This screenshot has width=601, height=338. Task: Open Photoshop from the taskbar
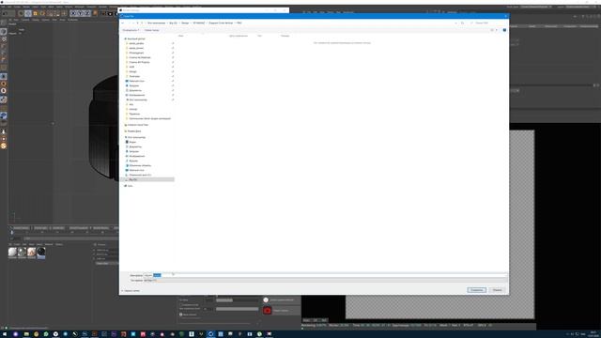click(85, 334)
